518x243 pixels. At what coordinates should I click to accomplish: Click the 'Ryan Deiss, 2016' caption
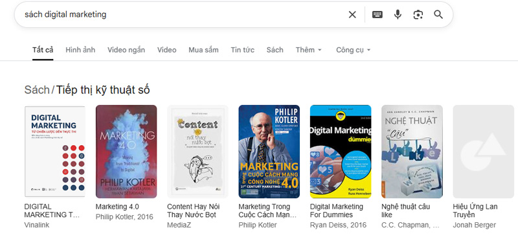click(x=338, y=225)
